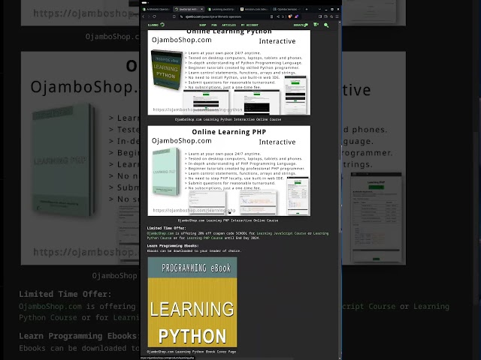Toggle the browser sidebar panel icon
481x360 pixels.
coord(320,16)
